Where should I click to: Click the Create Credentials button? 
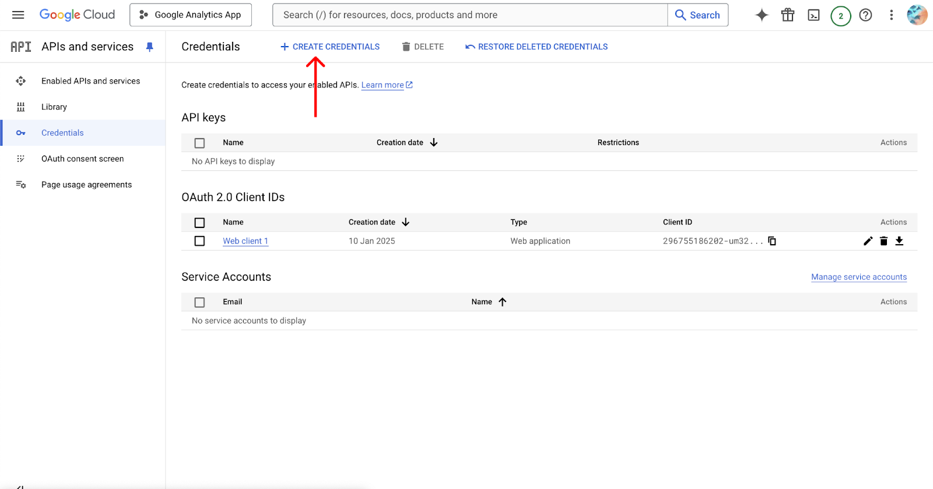[330, 47]
